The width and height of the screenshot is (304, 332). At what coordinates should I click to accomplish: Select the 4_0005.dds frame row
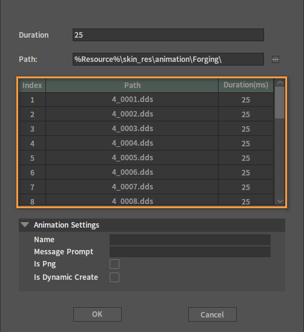[146, 158]
